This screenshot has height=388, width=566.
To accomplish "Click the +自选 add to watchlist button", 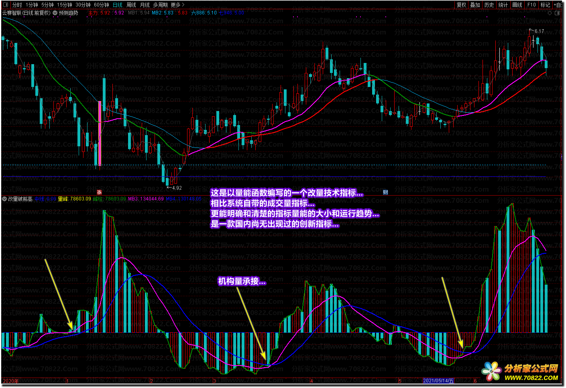I will coord(558,5).
